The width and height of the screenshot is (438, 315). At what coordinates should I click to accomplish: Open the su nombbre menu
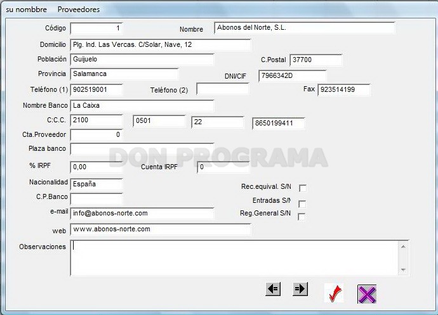(26, 10)
